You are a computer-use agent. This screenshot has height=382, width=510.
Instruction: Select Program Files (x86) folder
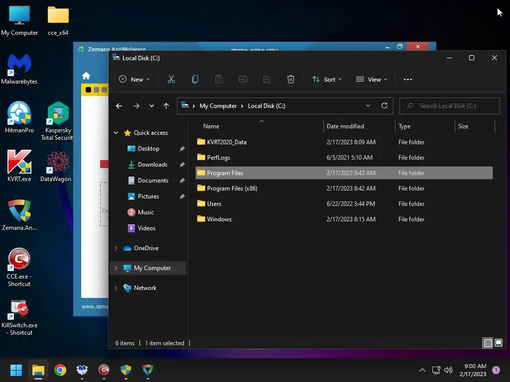pos(344,189)
